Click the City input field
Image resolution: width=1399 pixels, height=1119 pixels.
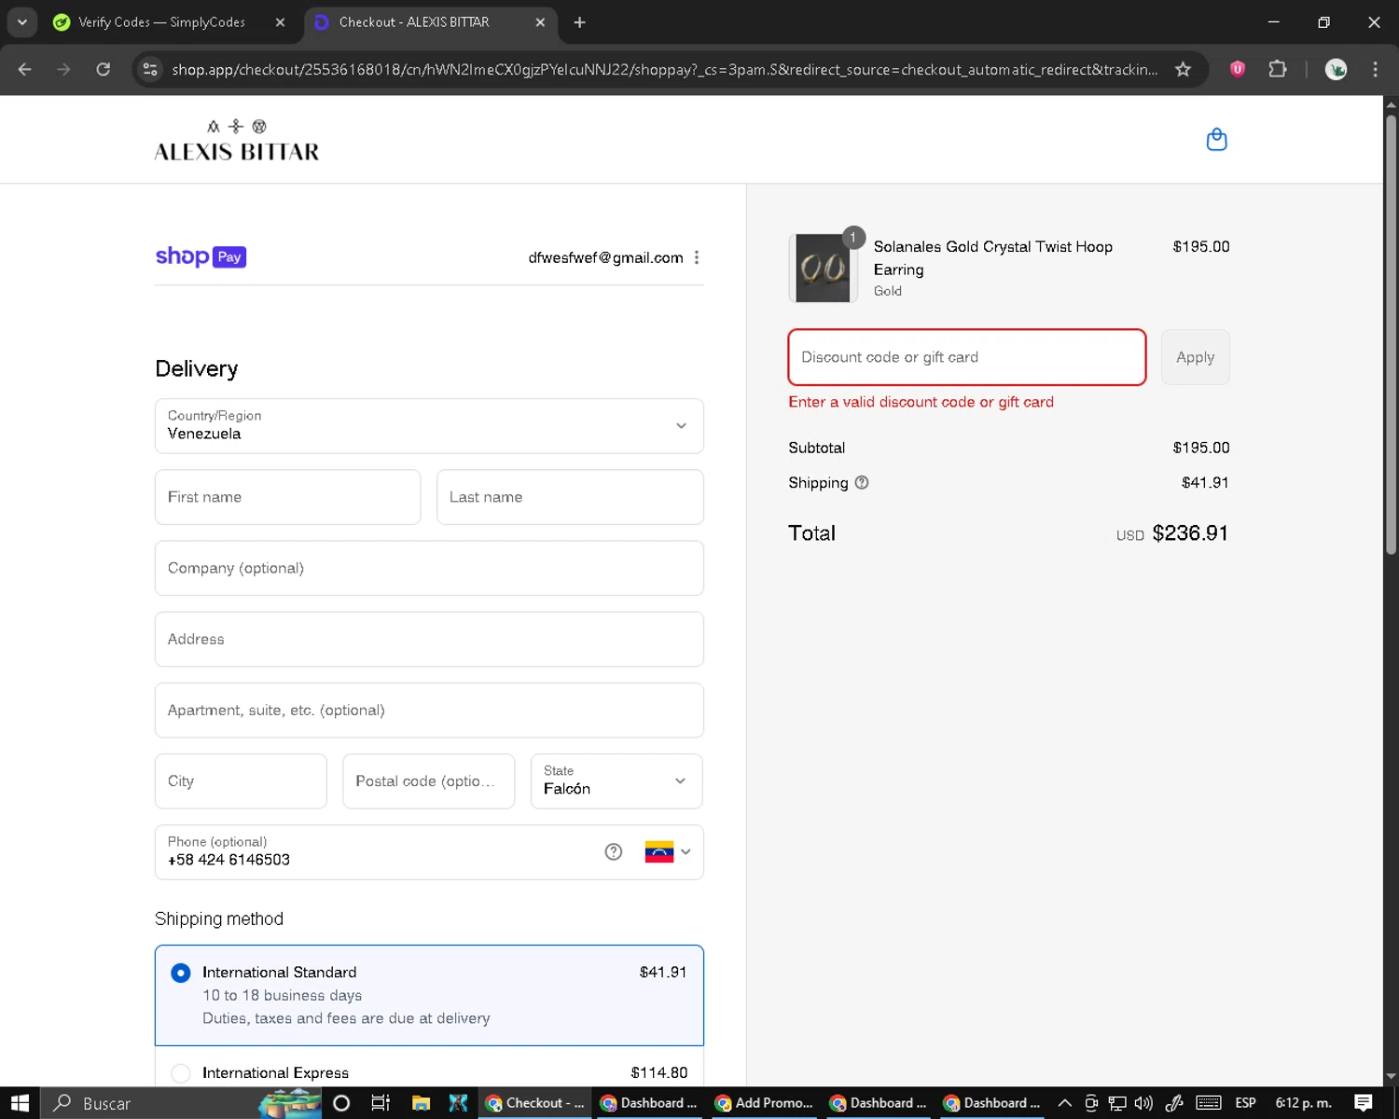(x=241, y=781)
